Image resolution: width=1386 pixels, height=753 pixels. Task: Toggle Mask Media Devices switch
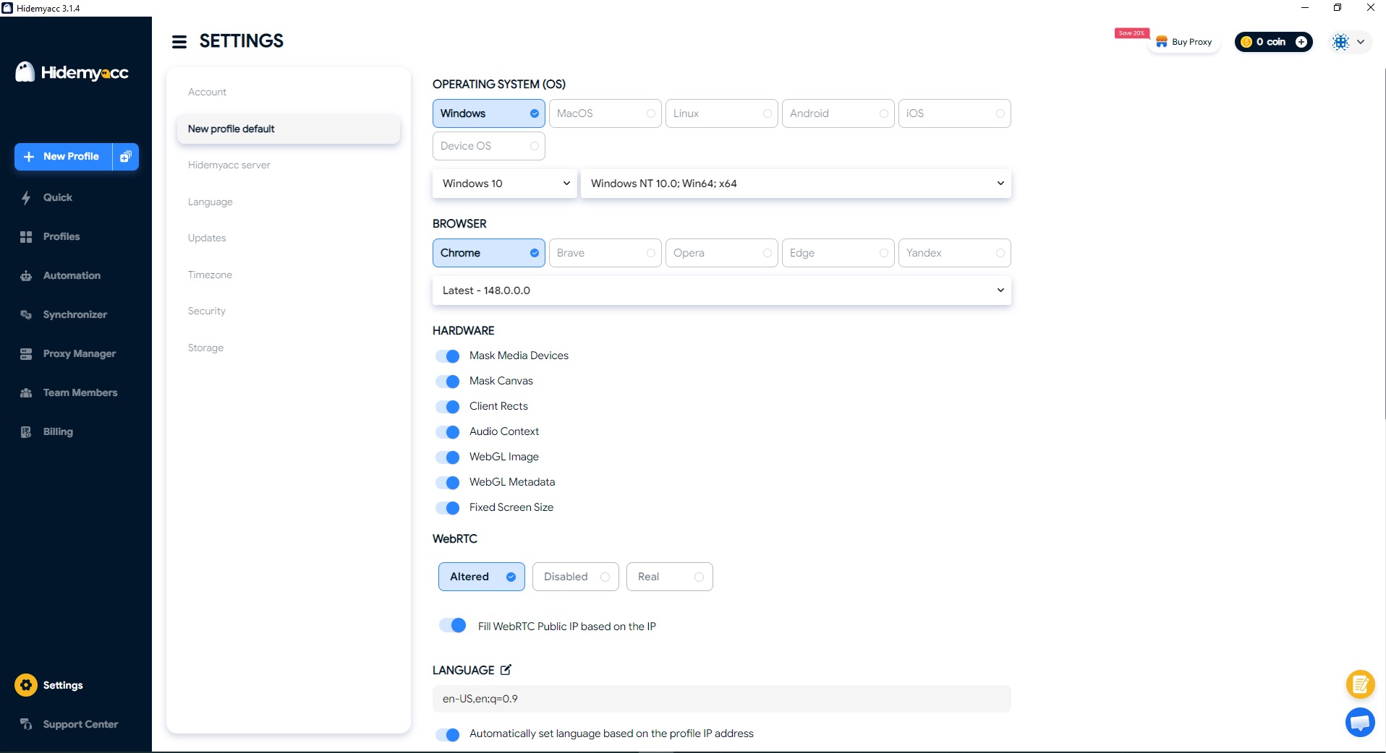[448, 356]
